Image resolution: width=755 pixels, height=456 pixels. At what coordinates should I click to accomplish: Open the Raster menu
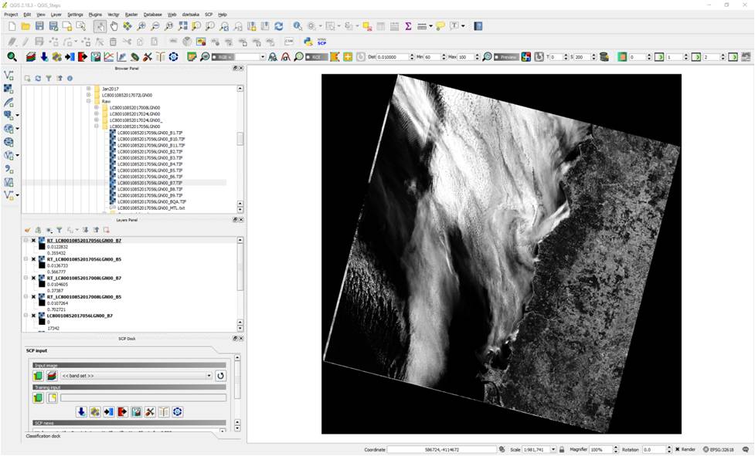click(131, 15)
